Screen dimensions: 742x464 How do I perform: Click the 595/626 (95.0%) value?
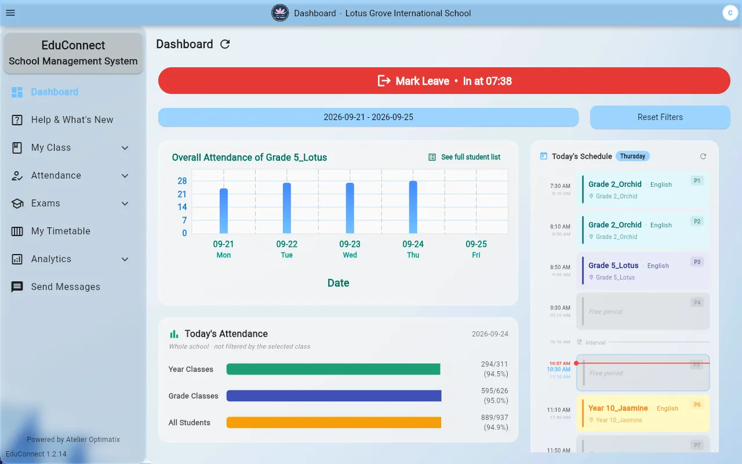coord(494,396)
